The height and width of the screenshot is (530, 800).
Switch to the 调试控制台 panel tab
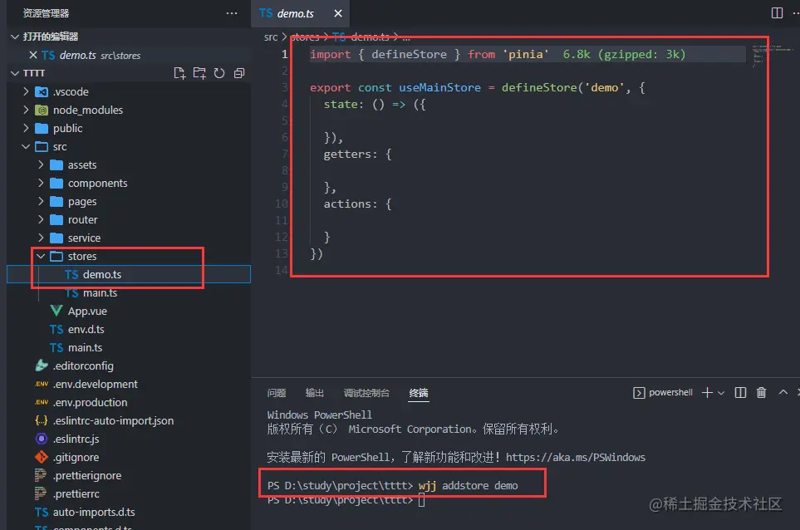click(x=366, y=393)
